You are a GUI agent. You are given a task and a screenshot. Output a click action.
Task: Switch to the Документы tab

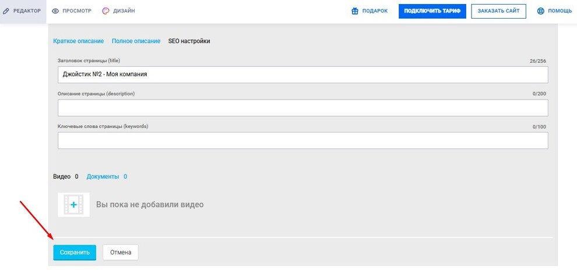[x=107, y=177]
